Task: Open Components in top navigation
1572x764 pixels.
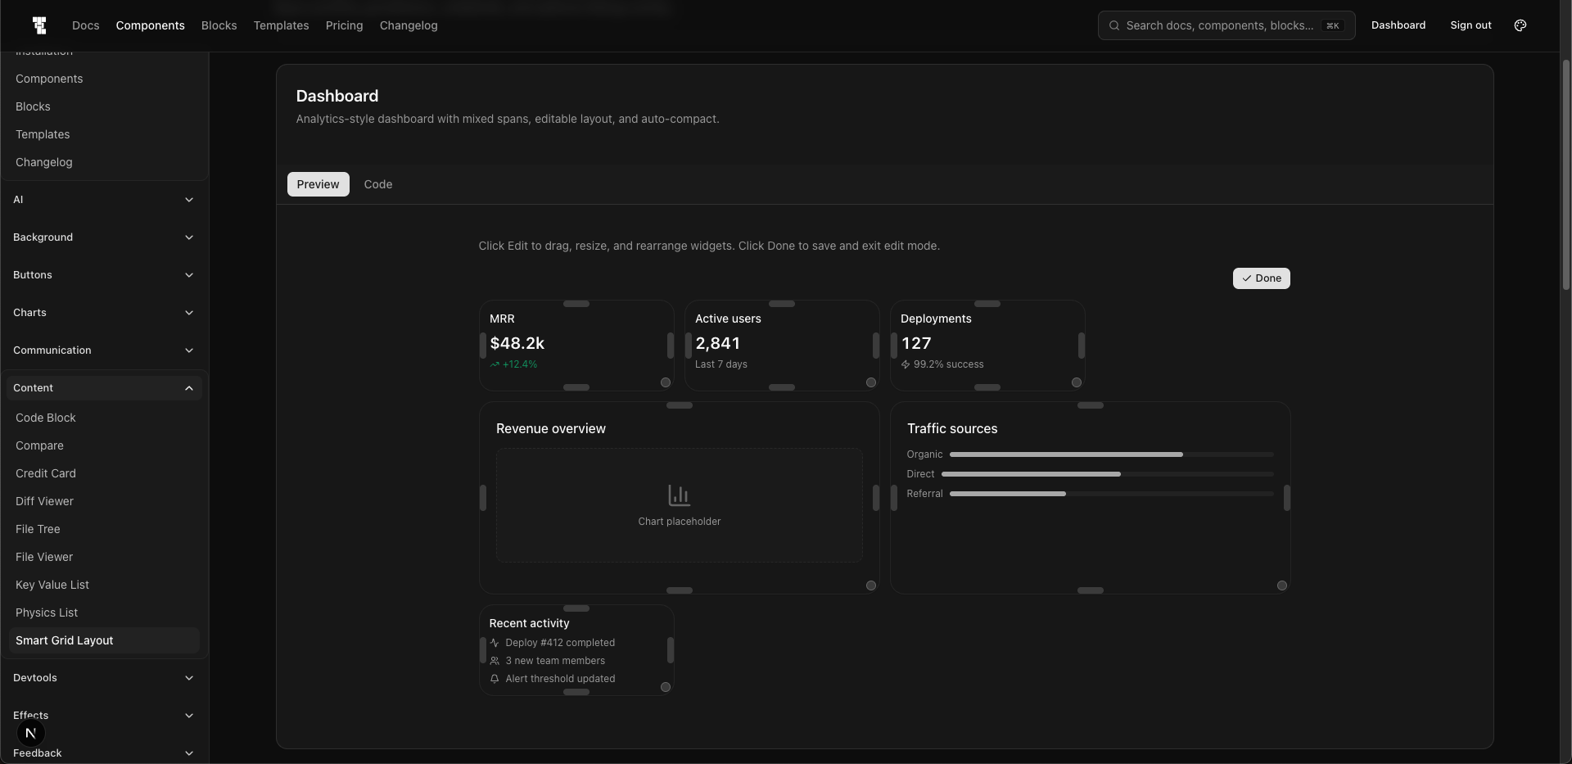Action: click(151, 25)
